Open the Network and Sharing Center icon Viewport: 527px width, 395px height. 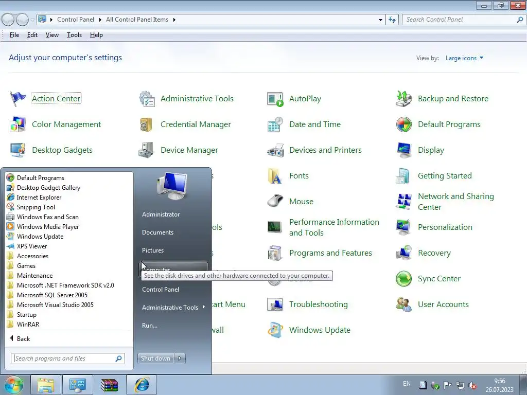[x=404, y=202]
